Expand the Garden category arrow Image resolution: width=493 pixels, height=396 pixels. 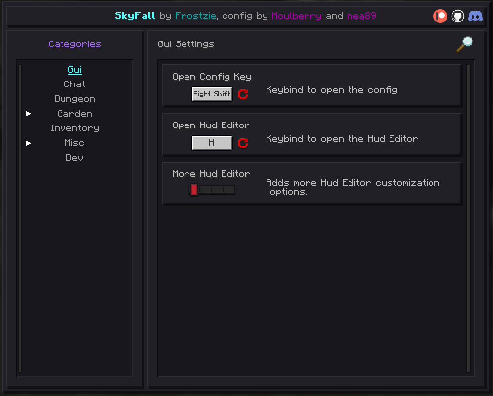(29, 114)
